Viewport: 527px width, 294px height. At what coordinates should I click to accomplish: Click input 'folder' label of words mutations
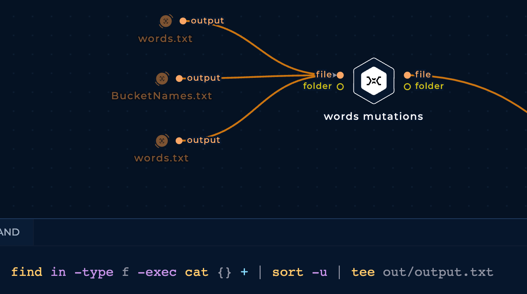point(318,86)
